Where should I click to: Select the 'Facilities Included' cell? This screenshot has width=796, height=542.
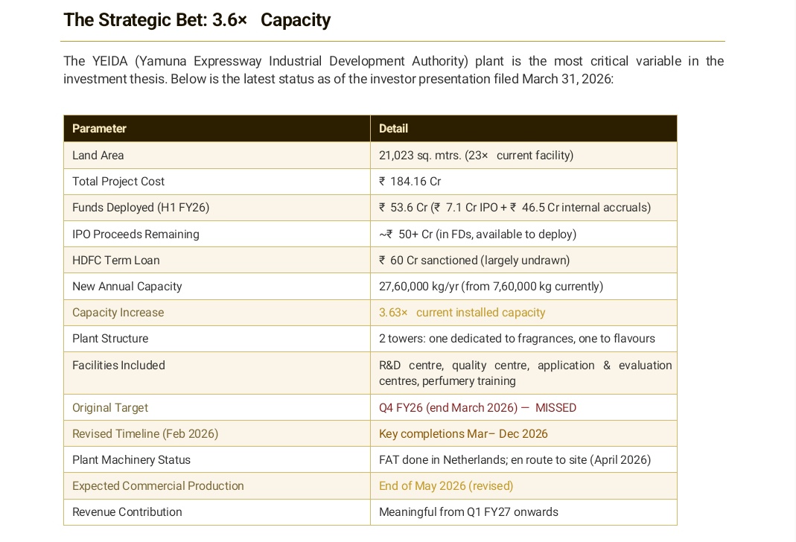point(217,373)
